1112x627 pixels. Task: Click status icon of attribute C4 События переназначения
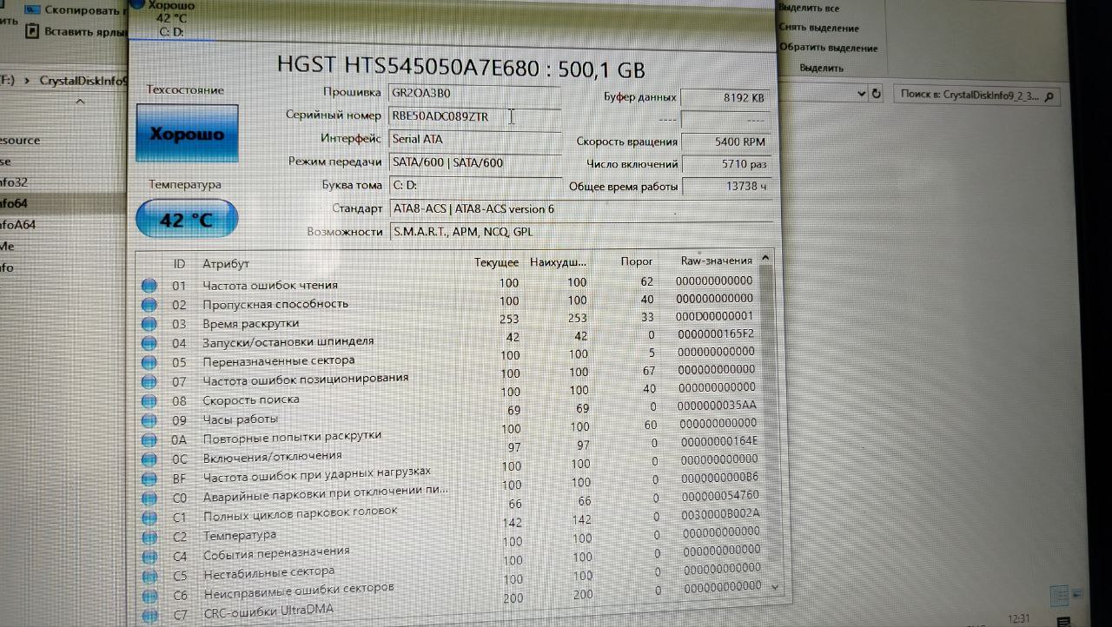point(149,557)
